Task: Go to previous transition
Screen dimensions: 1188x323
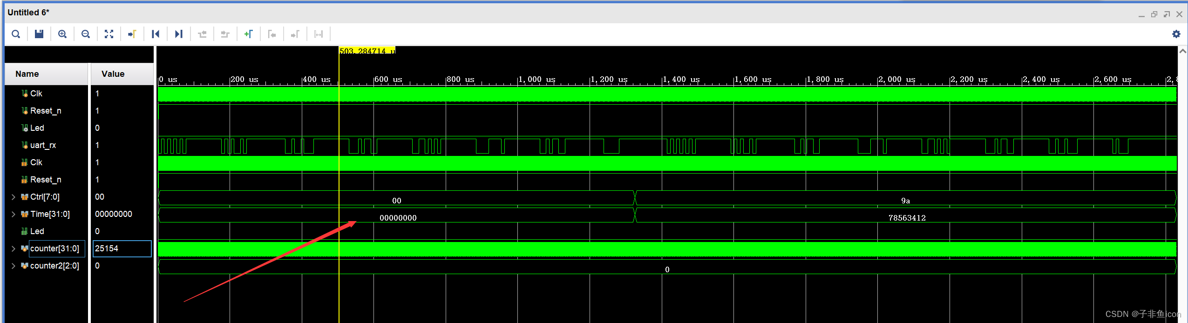Action: click(202, 34)
